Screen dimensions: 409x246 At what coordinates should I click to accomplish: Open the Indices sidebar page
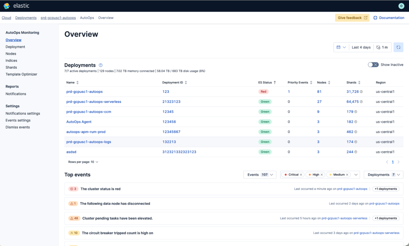click(11, 60)
